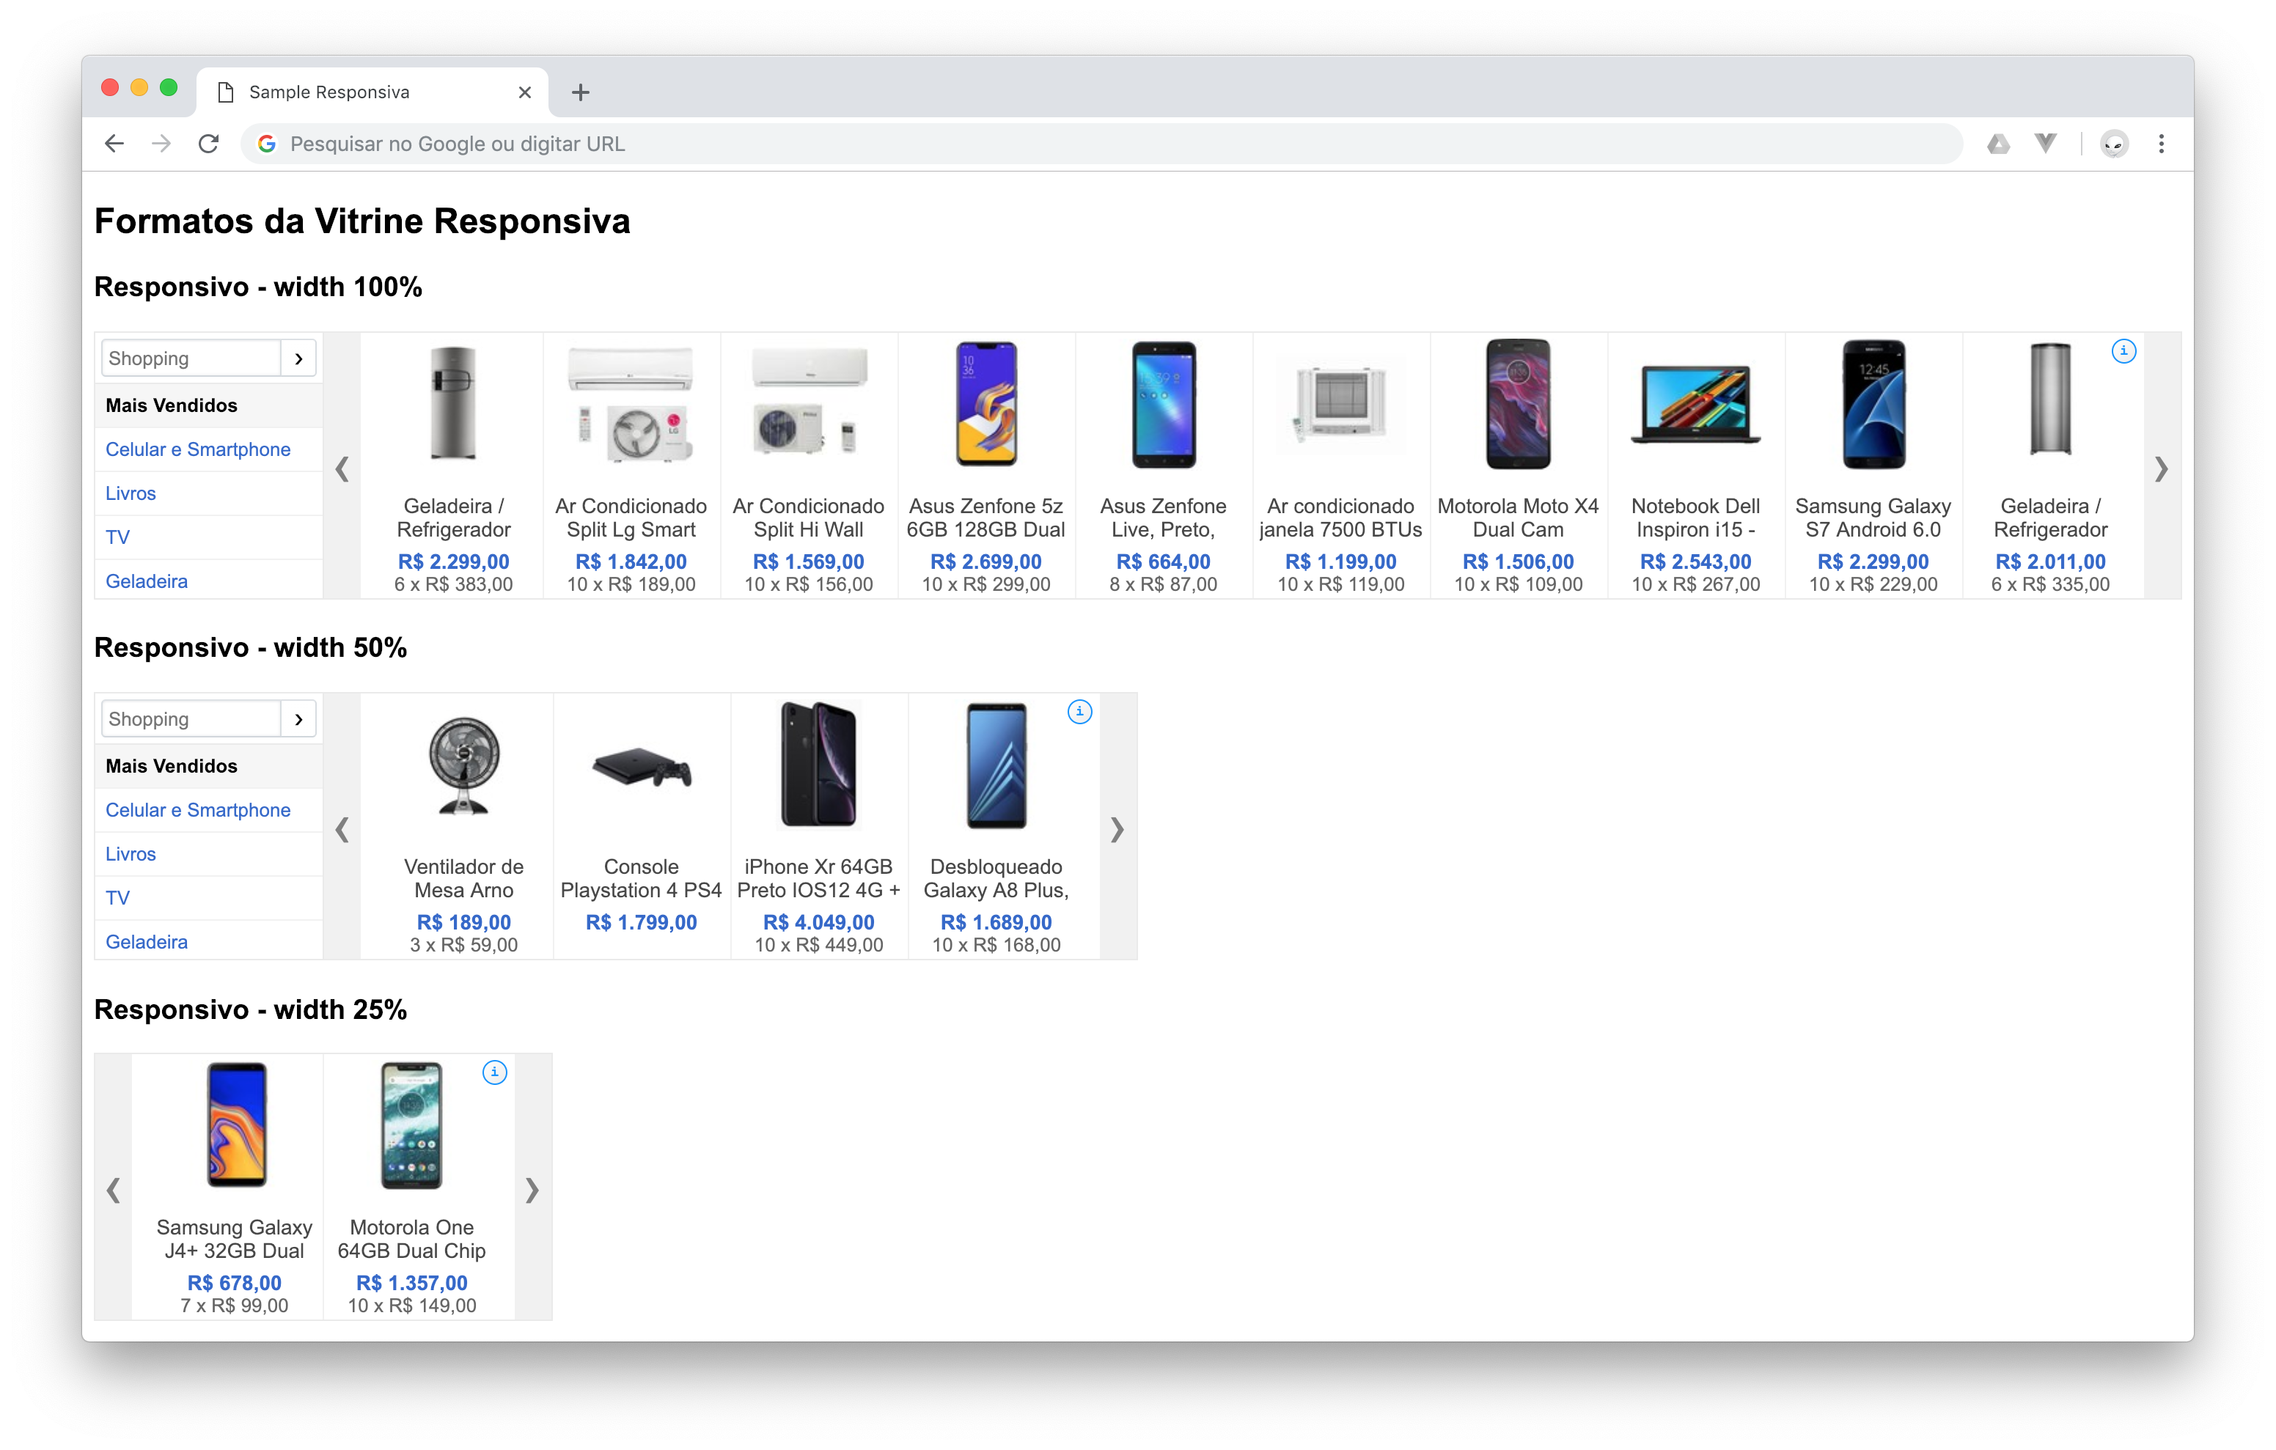Click the info icon in the 50% width showcase

1079,712
